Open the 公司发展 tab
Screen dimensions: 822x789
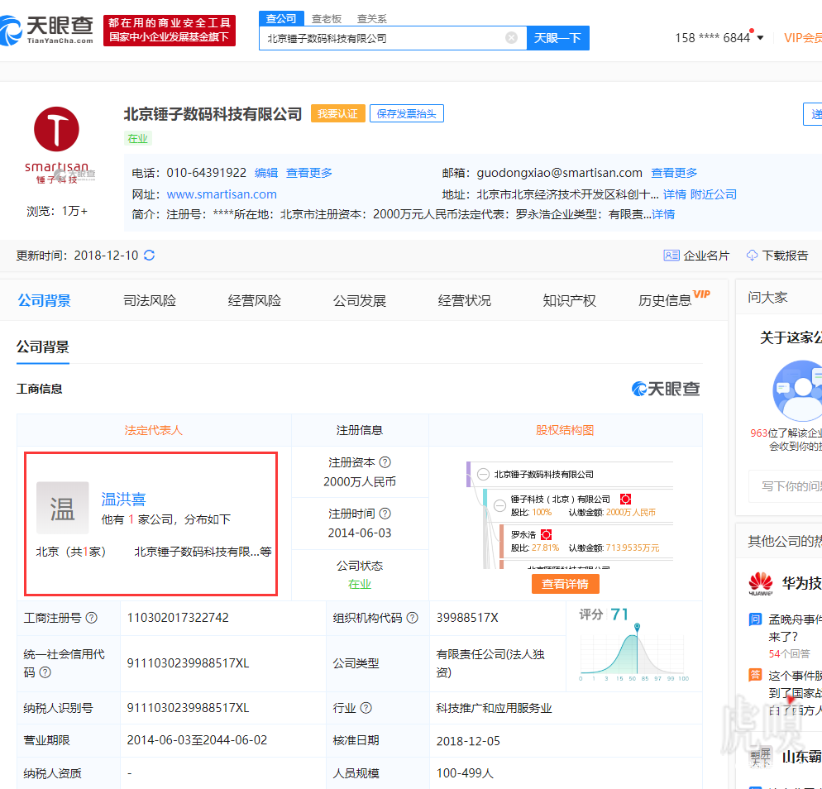point(360,300)
